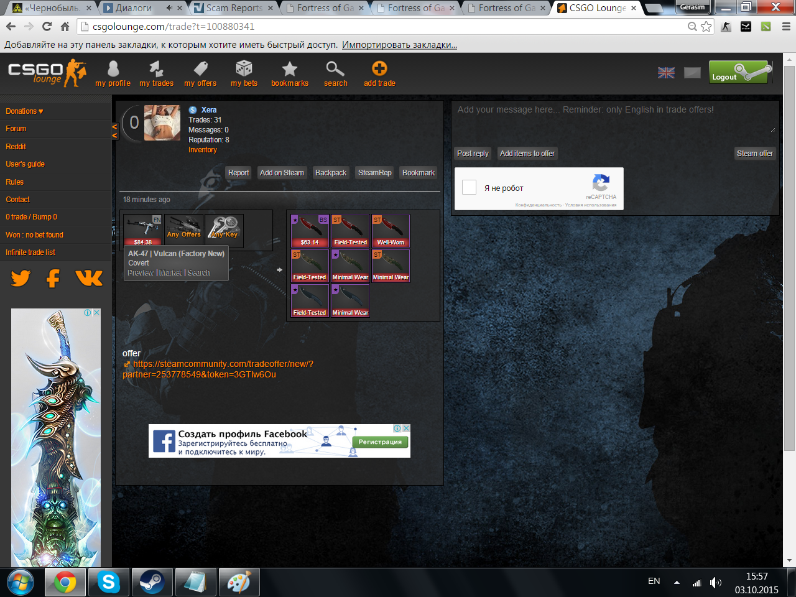Click the SteamRep button

[374, 173]
